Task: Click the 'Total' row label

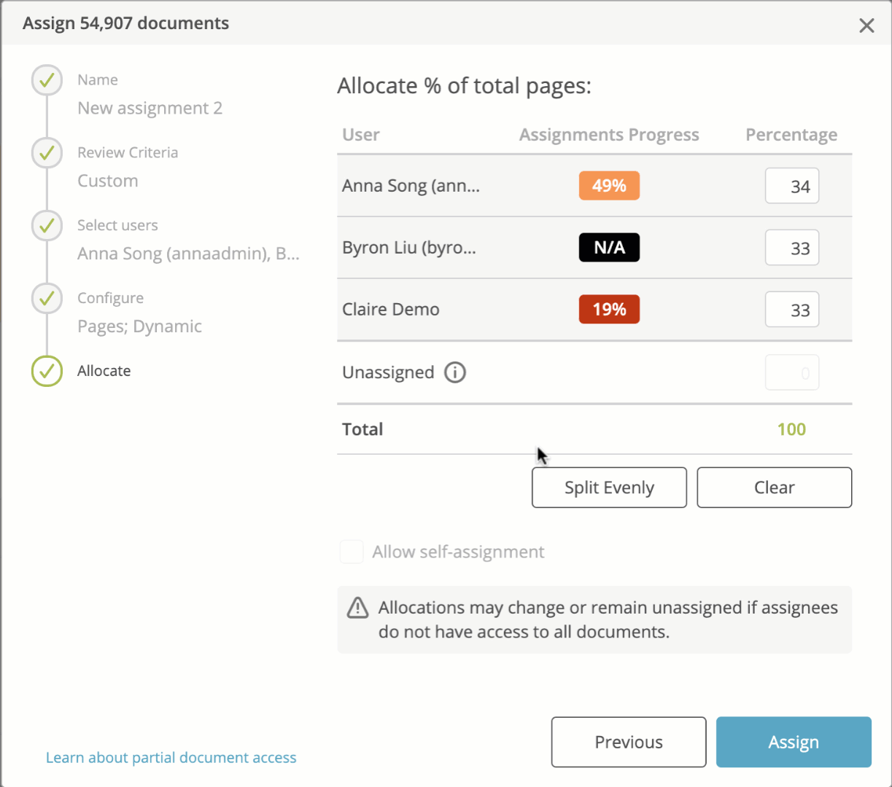Action: 362,429
